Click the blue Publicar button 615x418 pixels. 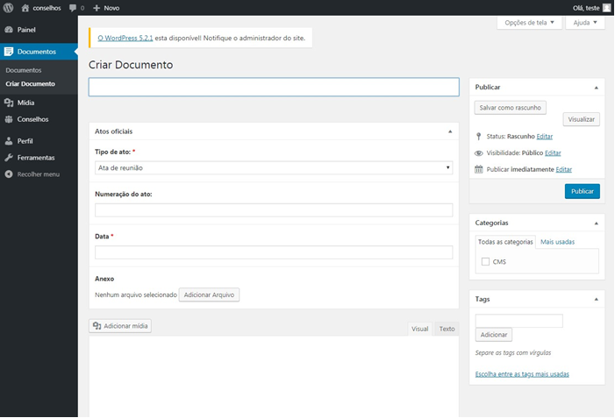pos(582,192)
